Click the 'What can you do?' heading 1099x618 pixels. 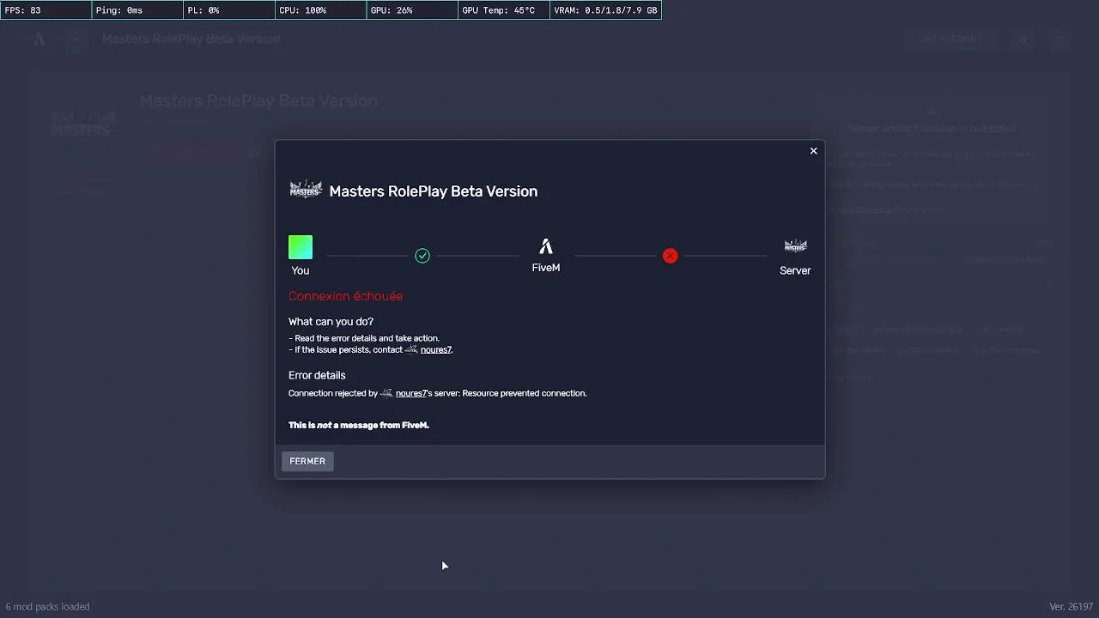331,322
